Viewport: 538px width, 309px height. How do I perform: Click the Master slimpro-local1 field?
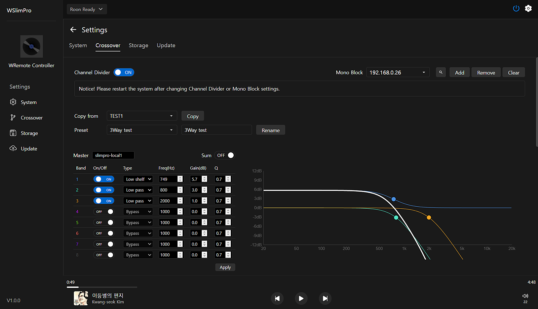point(113,155)
